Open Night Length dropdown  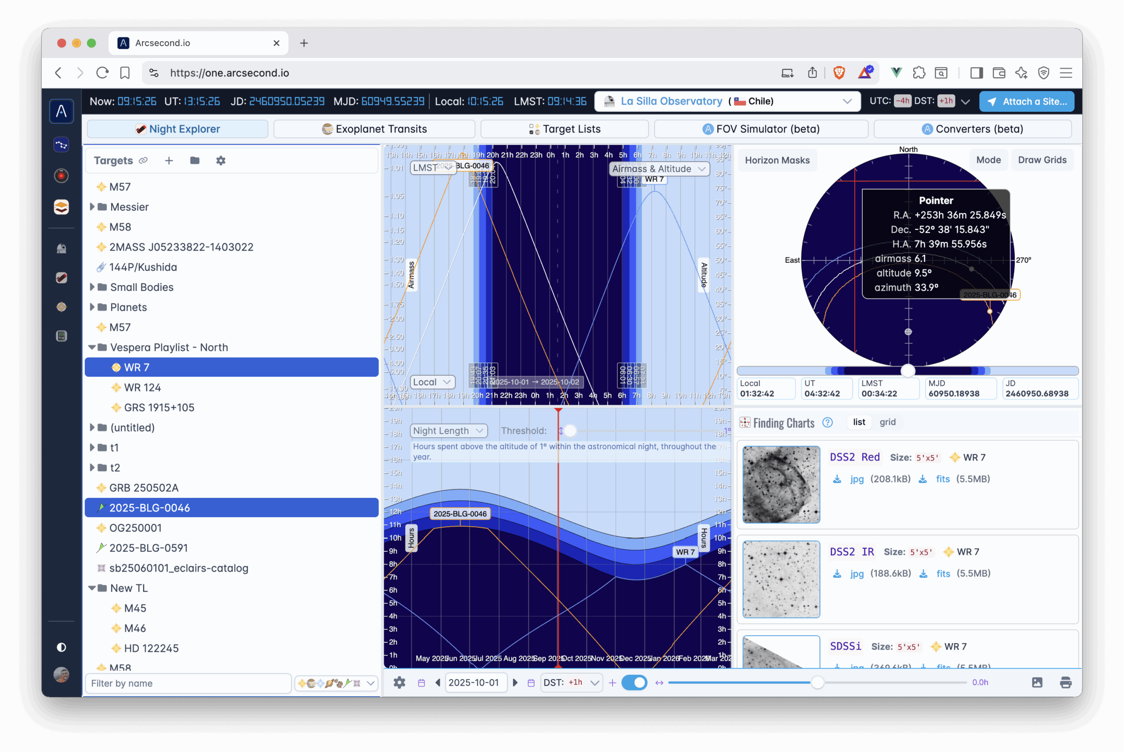(448, 431)
